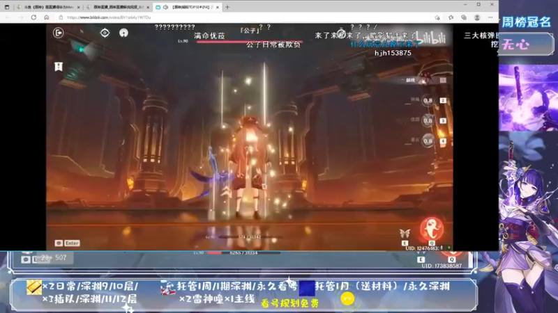Click the site info lock icon
Screen dimensions: 558x313
coord(61,17)
